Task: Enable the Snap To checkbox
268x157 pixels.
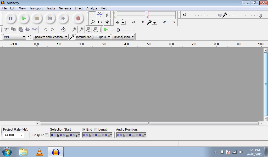Action: pos(47,135)
